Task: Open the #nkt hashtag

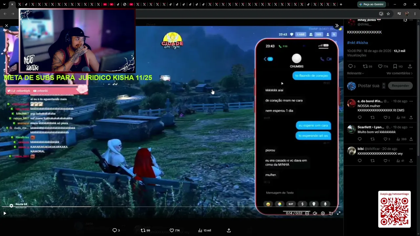Action: coord(351,43)
